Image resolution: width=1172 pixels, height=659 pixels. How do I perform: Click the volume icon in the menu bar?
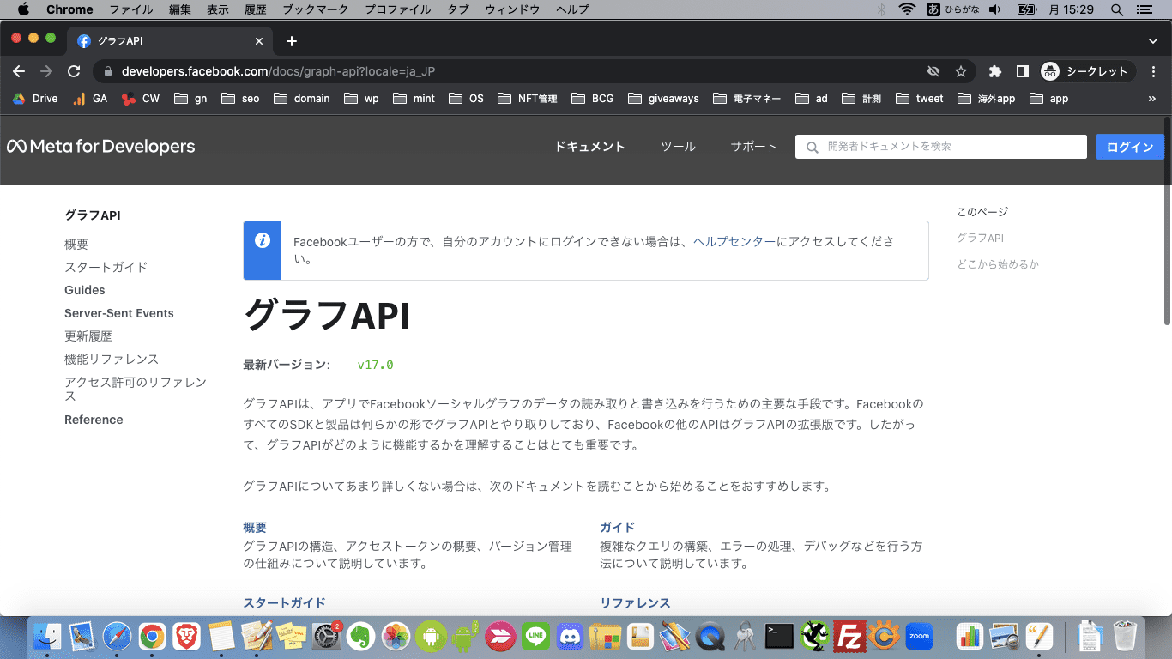coord(994,9)
